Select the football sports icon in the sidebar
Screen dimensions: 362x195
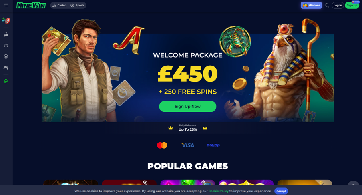tap(6, 56)
